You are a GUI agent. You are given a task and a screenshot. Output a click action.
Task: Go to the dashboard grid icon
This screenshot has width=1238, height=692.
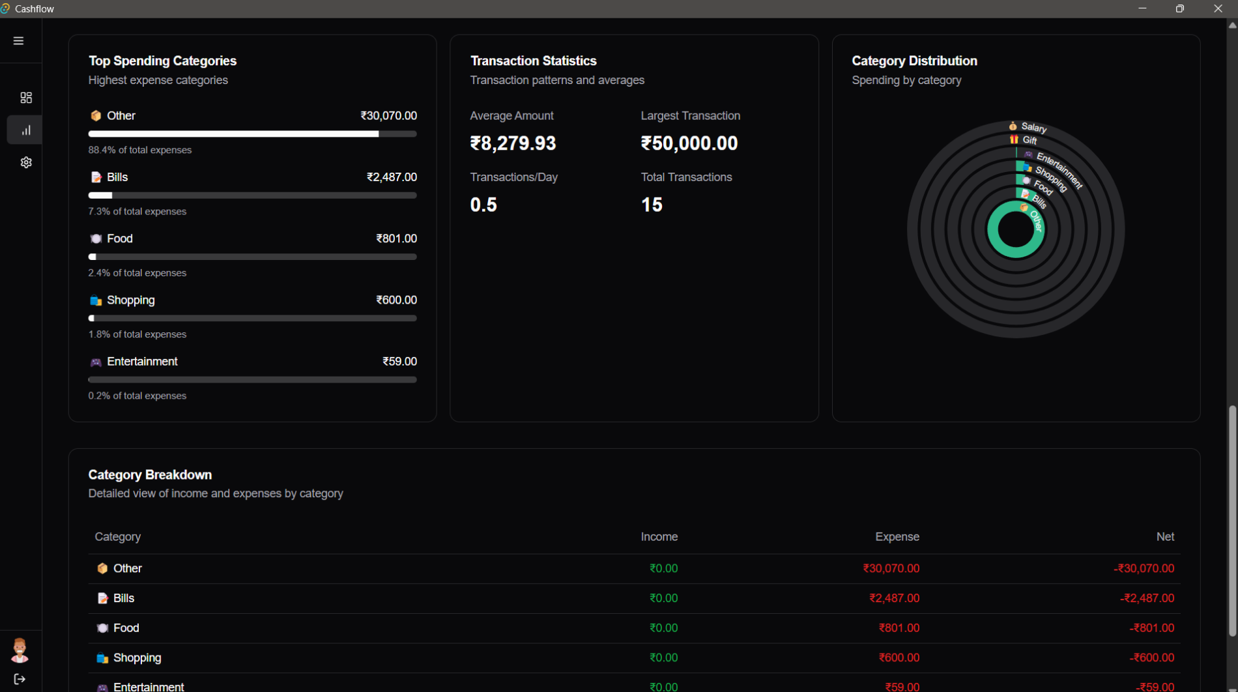[26, 98]
